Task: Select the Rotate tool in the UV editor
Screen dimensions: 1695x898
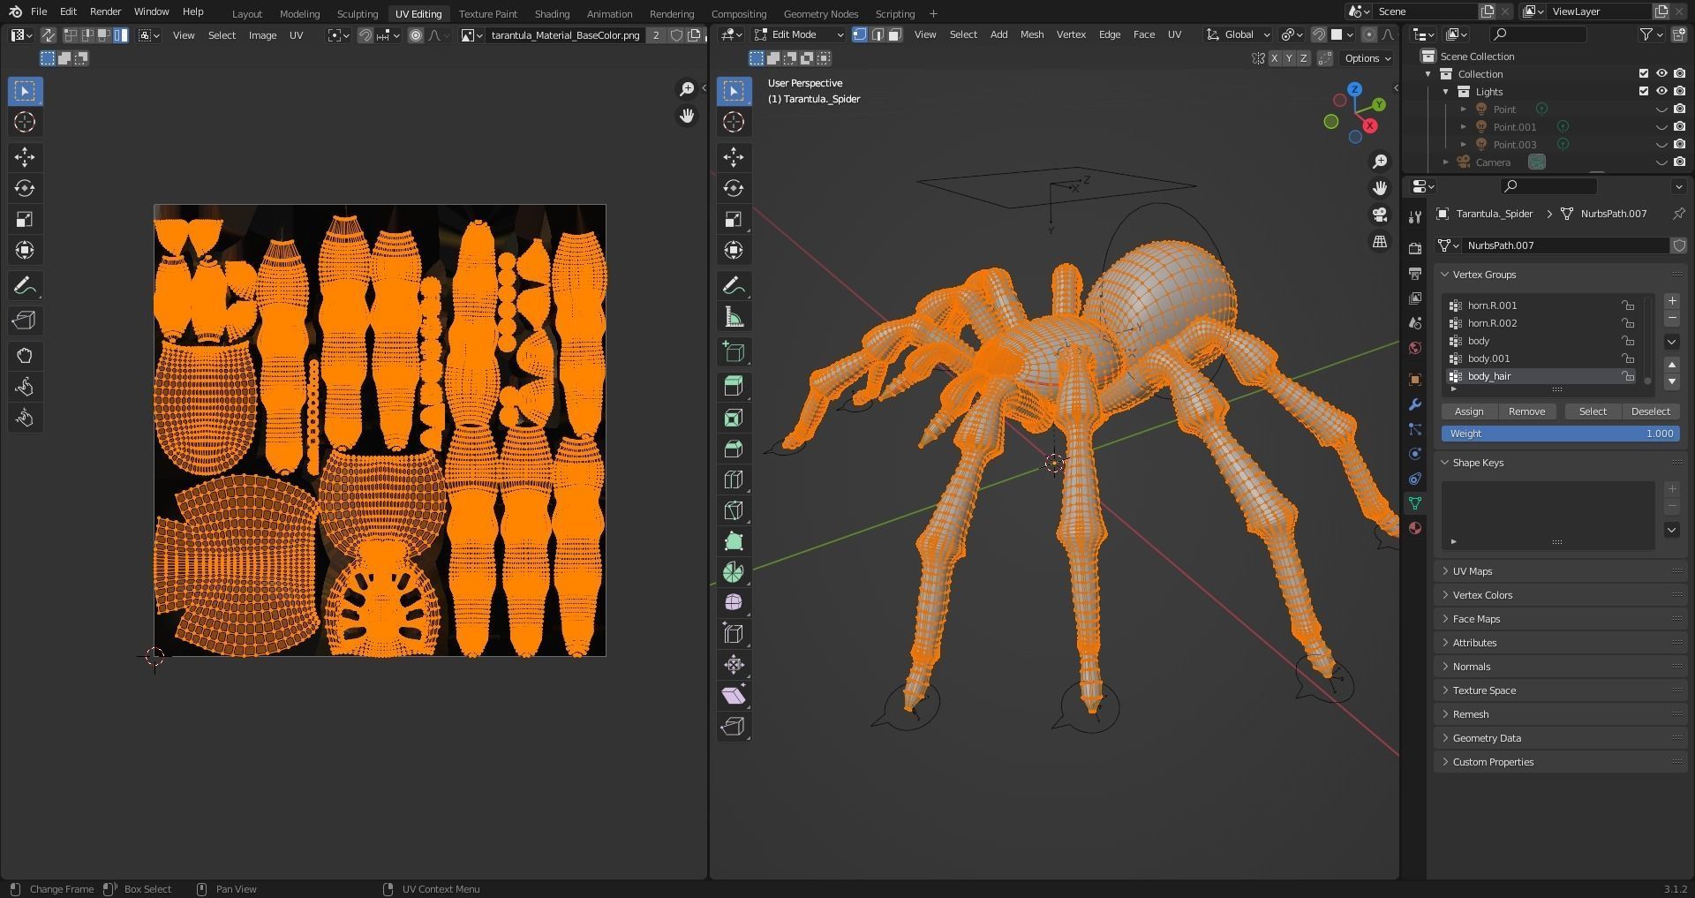Action: click(25, 188)
